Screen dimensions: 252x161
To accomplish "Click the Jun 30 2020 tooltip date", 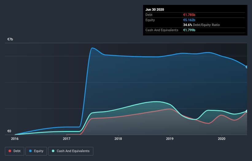I will (x=155, y=9).
